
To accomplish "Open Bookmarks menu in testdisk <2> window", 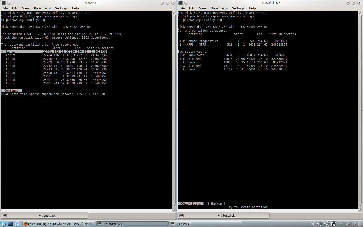I will tap(219, 8).
